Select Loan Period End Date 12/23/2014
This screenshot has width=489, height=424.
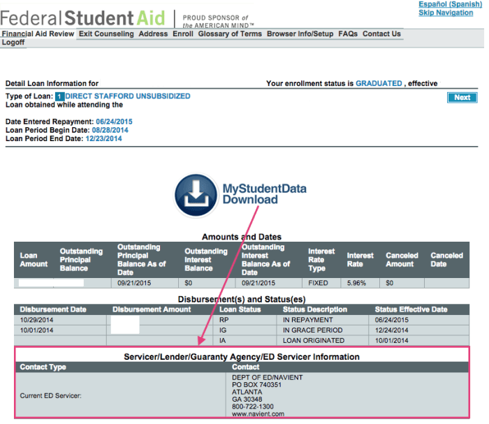point(103,139)
